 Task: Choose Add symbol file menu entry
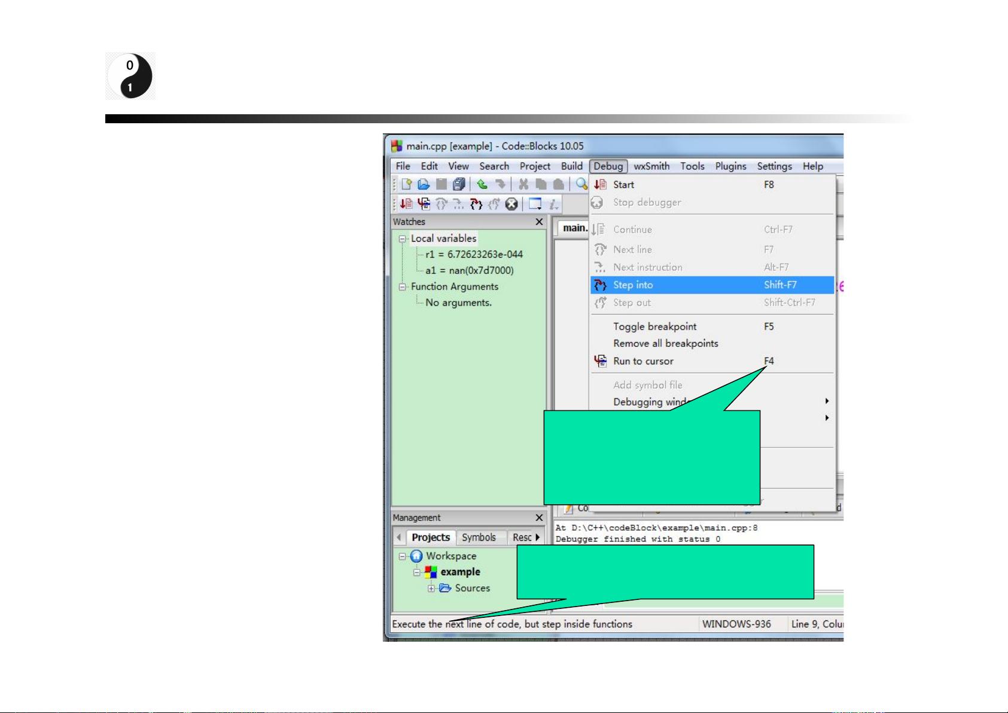712,385
